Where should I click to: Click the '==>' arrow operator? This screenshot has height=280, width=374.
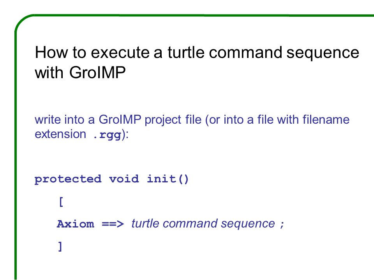[113, 224]
